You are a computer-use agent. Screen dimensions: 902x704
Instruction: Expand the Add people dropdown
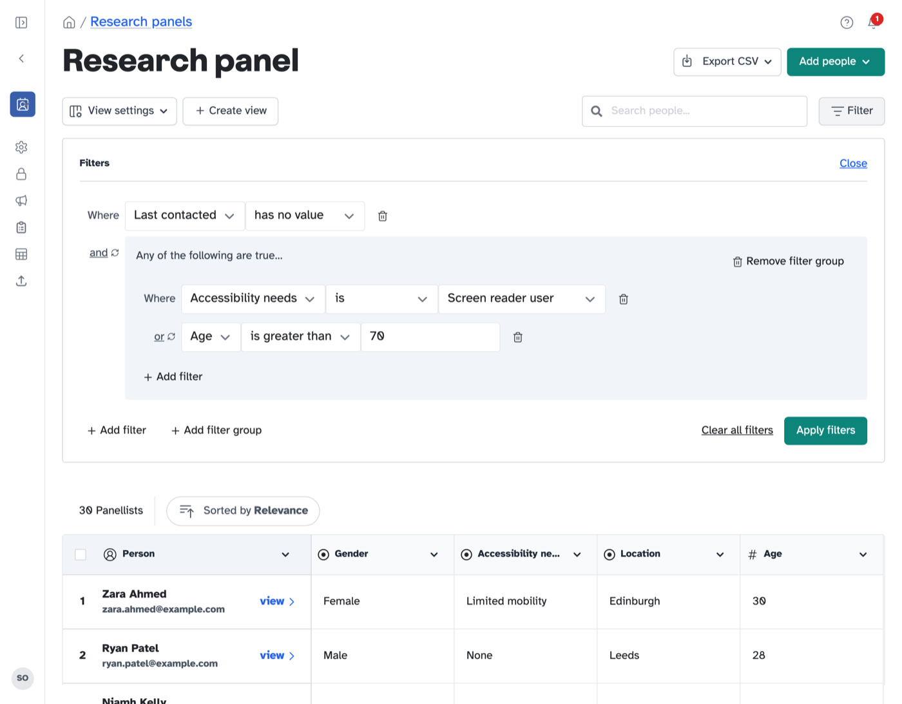point(836,62)
